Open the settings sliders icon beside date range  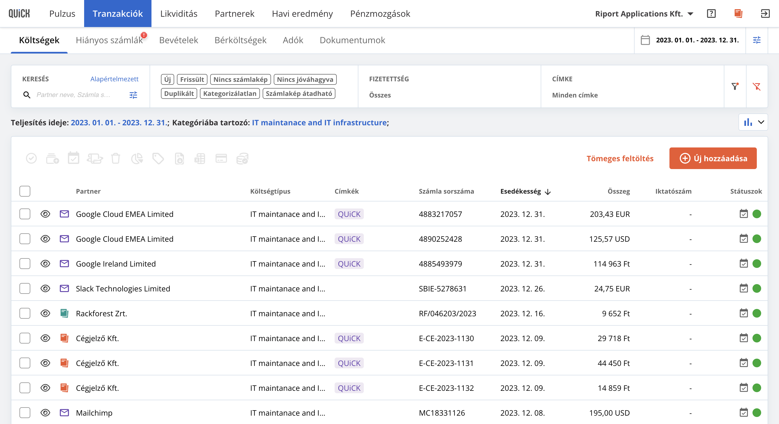(x=757, y=40)
